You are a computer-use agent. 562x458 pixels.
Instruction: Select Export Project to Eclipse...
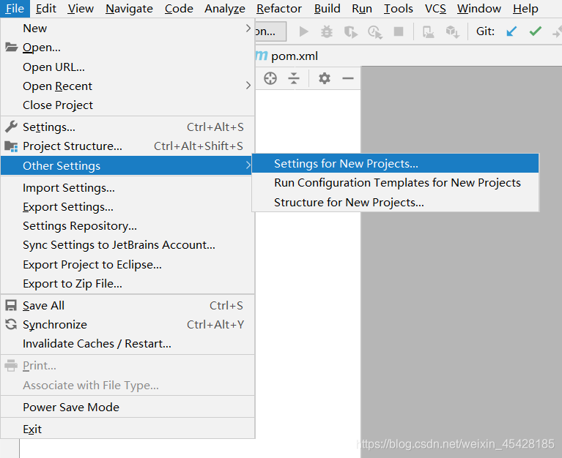point(127,264)
